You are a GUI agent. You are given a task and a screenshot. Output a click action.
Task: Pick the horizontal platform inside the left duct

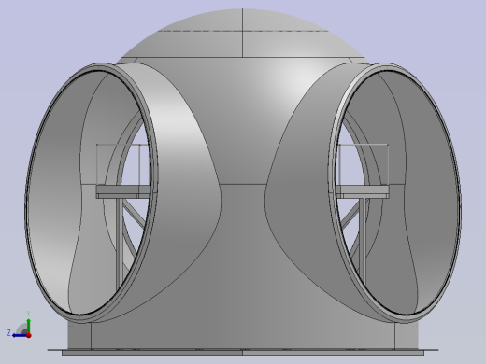(122, 191)
